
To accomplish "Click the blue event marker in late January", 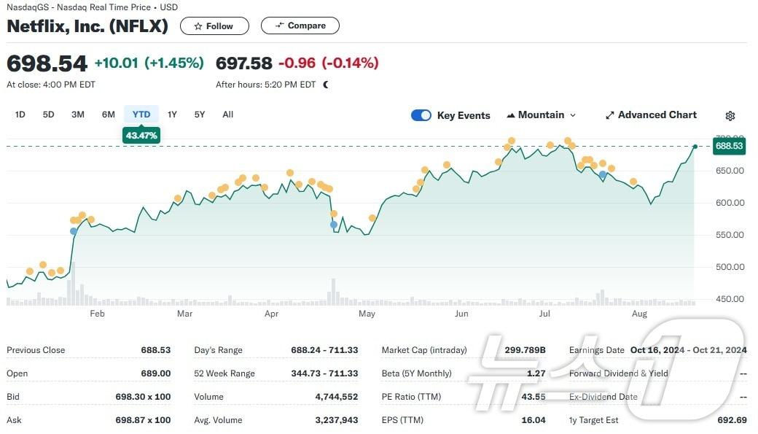I will click(x=73, y=231).
